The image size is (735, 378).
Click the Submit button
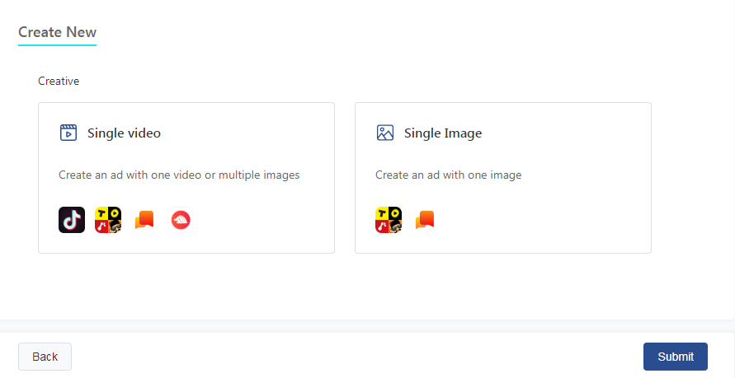pos(676,357)
